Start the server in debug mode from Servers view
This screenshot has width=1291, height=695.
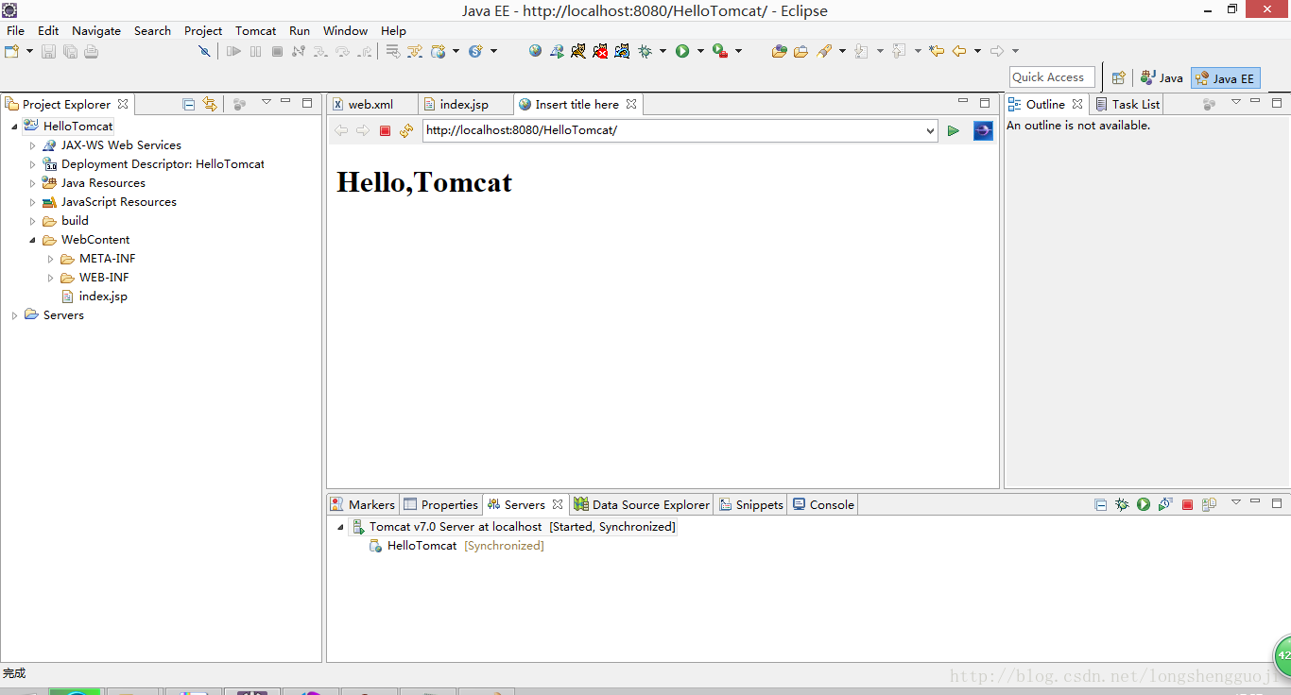[1122, 504]
